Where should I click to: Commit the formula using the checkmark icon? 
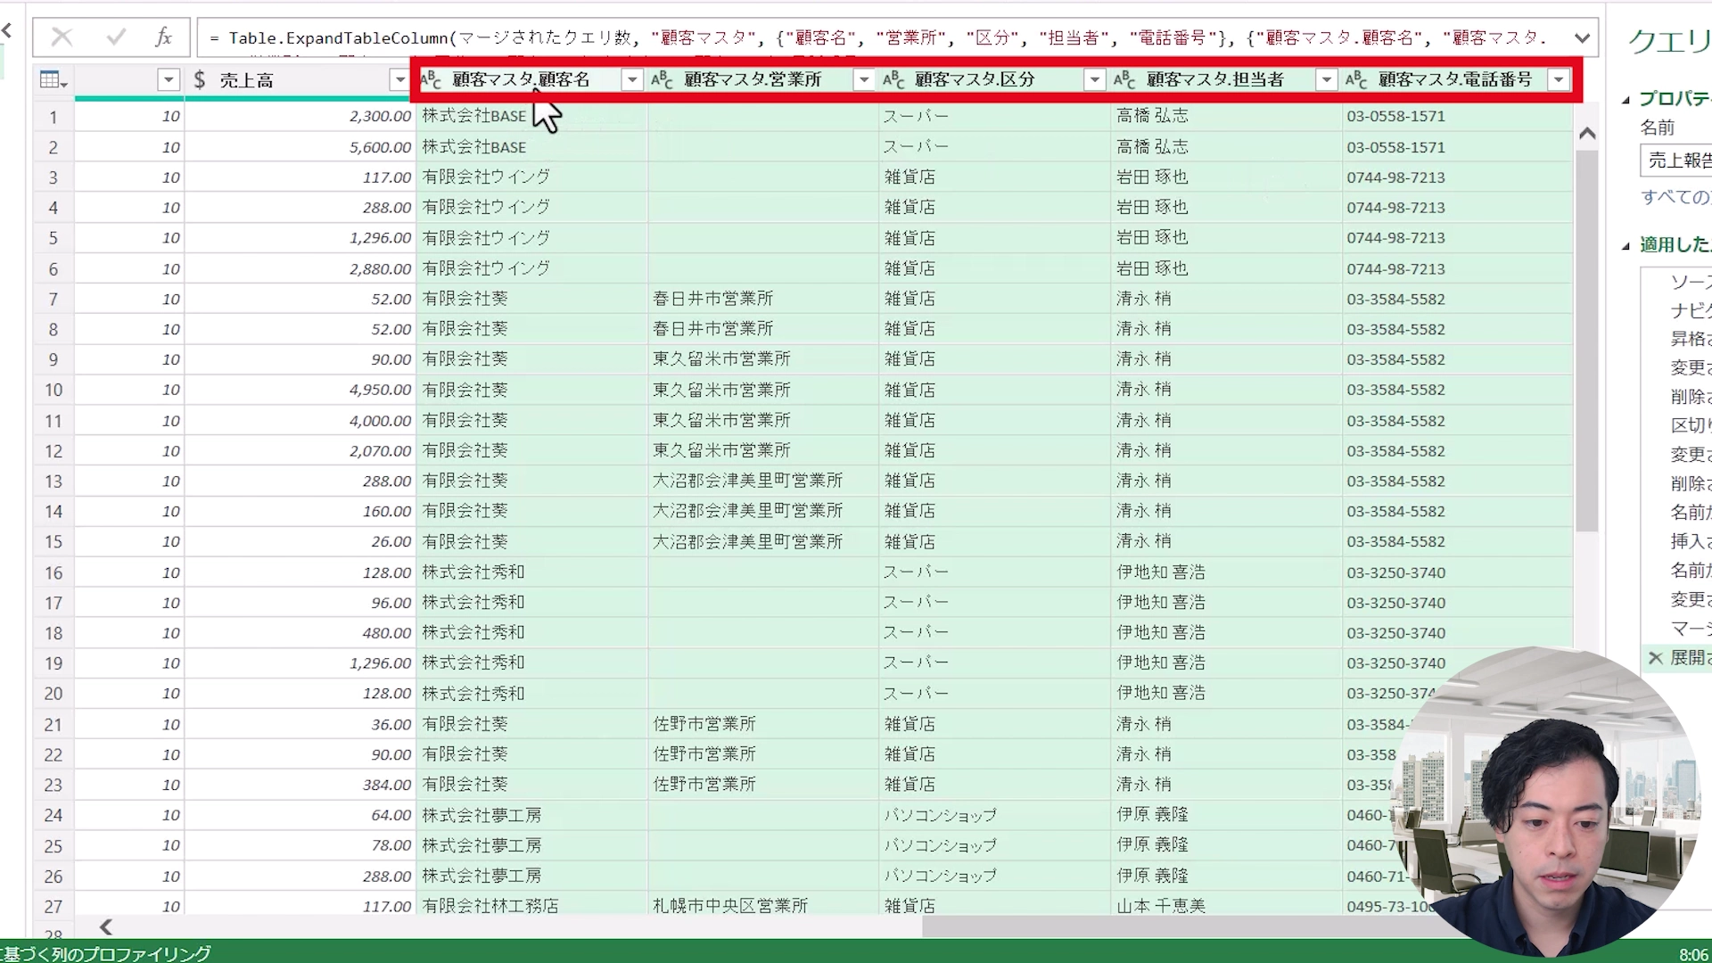pos(115,37)
